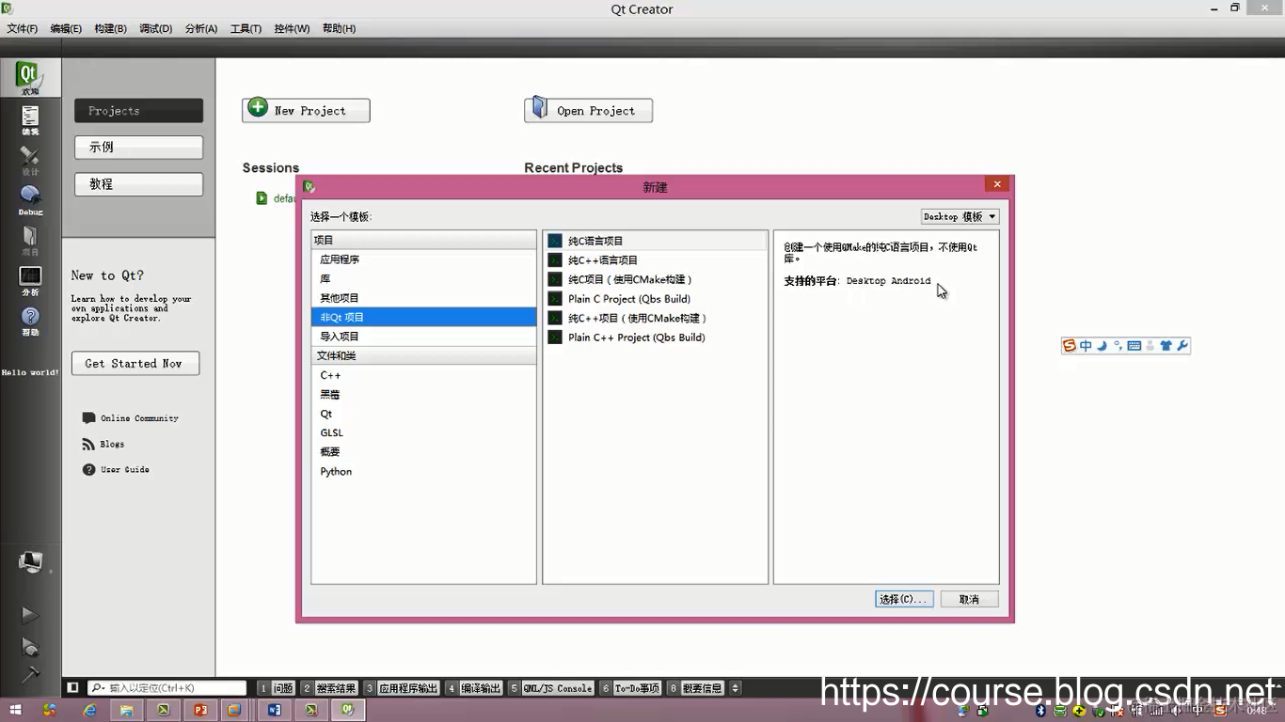Viewport: 1285px width, 722px height.
Task: Click the default session icon
Action: coord(262,198)
